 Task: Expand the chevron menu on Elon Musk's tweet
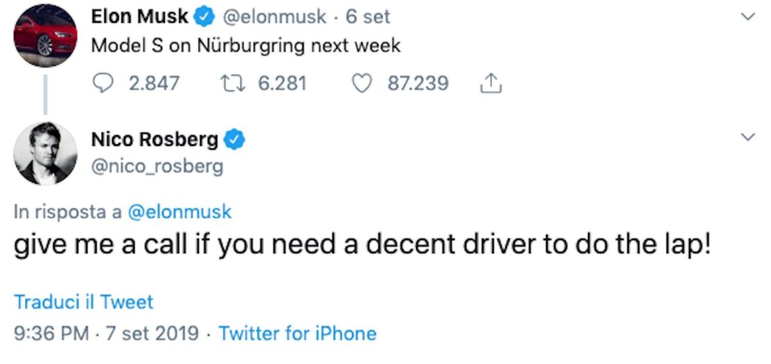click(747, 17)
